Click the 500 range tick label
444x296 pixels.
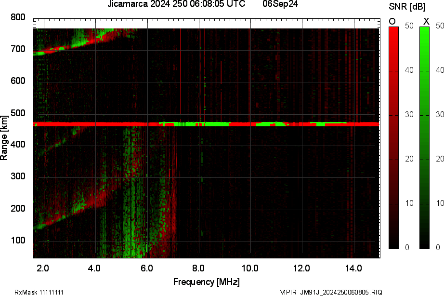[18, 113]
